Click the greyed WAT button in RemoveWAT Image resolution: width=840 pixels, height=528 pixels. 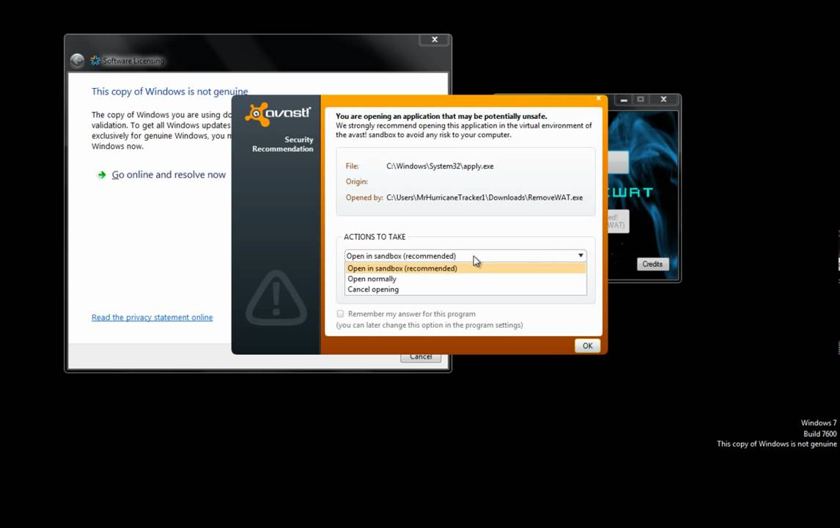(x=618, y=221)
